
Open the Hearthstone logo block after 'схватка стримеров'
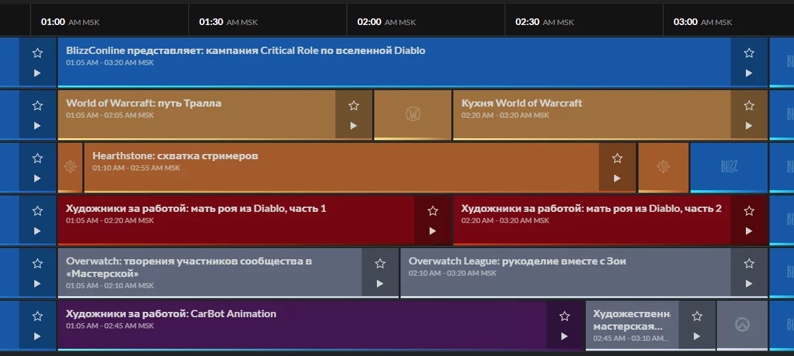[x=663, y=167]
